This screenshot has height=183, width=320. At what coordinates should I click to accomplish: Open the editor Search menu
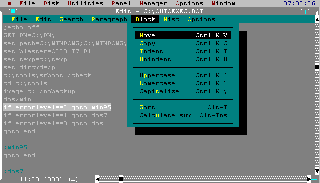(71, 19)
